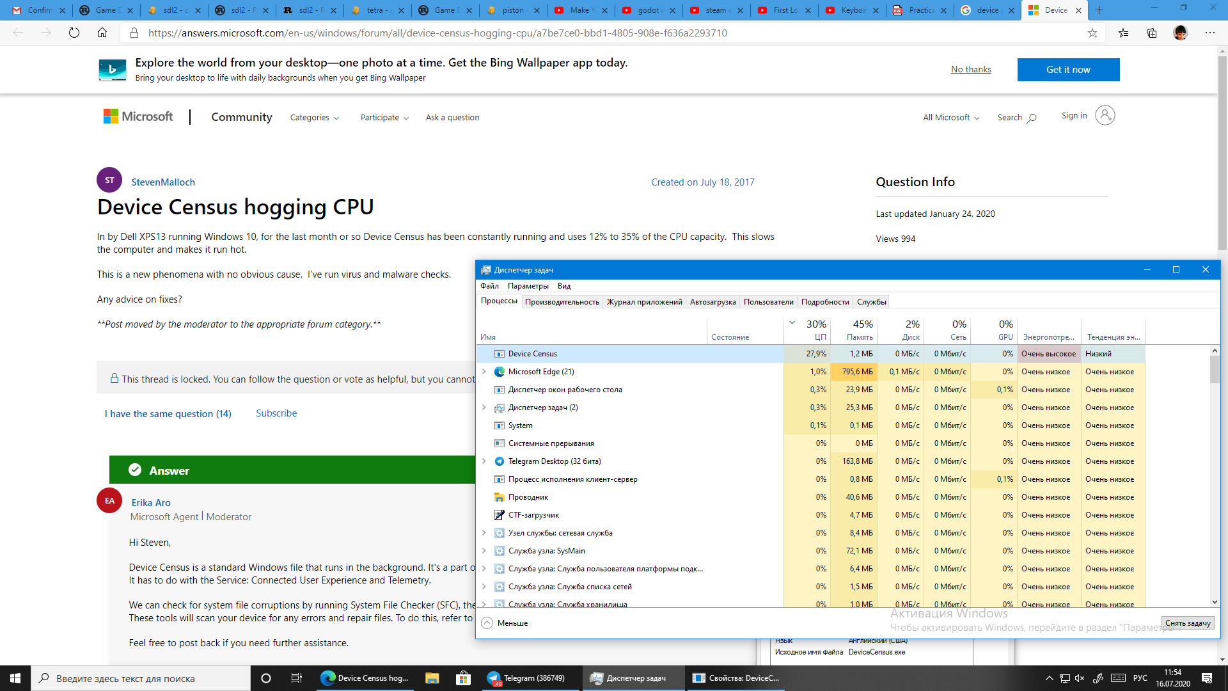The width and height of the screenshot is (1228, 691).
Task: Click the Task Manager vertical scrollbar thumb
Action: click(x=1215, y=369)
